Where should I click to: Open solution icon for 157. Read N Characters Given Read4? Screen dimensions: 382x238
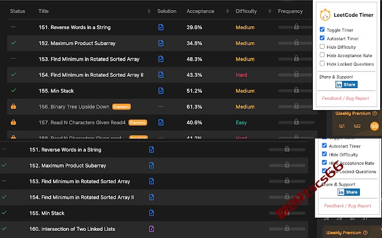tap(161, 123)
